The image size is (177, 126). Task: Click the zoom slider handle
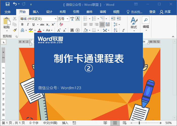[139, 123]
